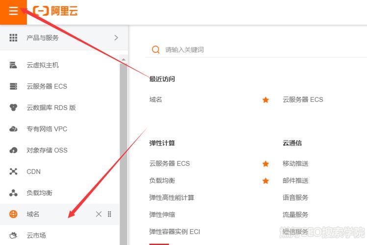Click the 负载均衡 sidebar icon

tap(13, 193)
